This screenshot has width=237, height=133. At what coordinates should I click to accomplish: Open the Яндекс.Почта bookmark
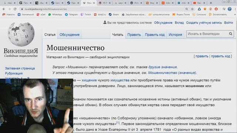pyautogui.click(x=181, y=14)
